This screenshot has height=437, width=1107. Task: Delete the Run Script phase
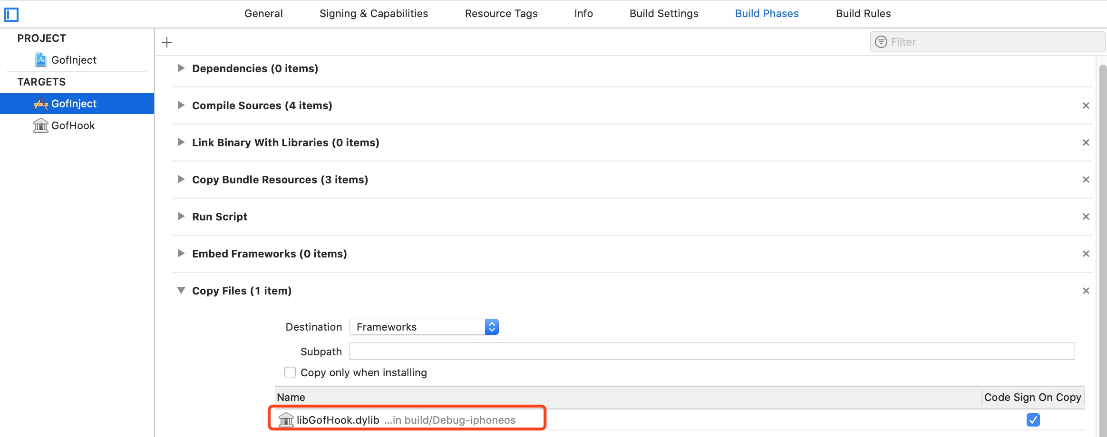click(x=1086, y=217)
